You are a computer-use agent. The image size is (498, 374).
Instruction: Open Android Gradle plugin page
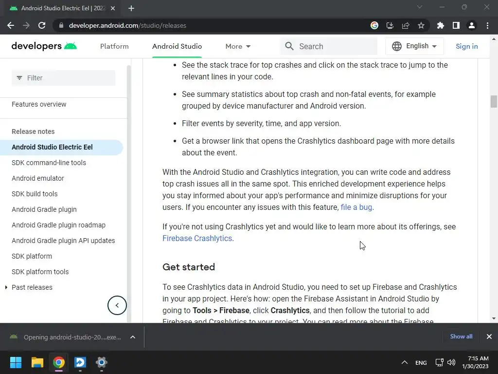[44, 209]
